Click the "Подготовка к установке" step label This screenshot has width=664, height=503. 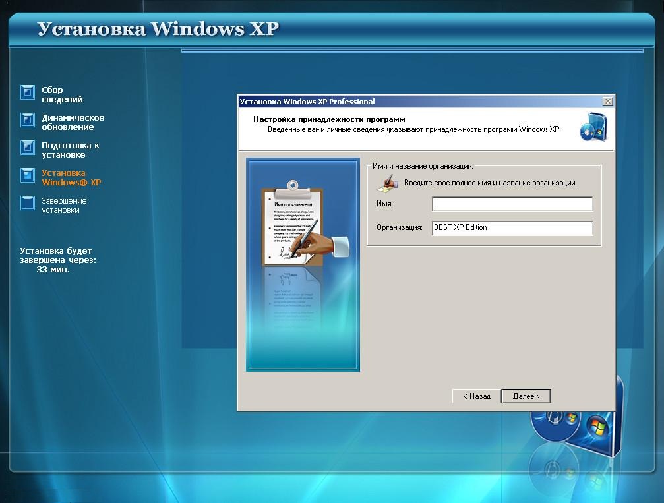tap(71, 150)
